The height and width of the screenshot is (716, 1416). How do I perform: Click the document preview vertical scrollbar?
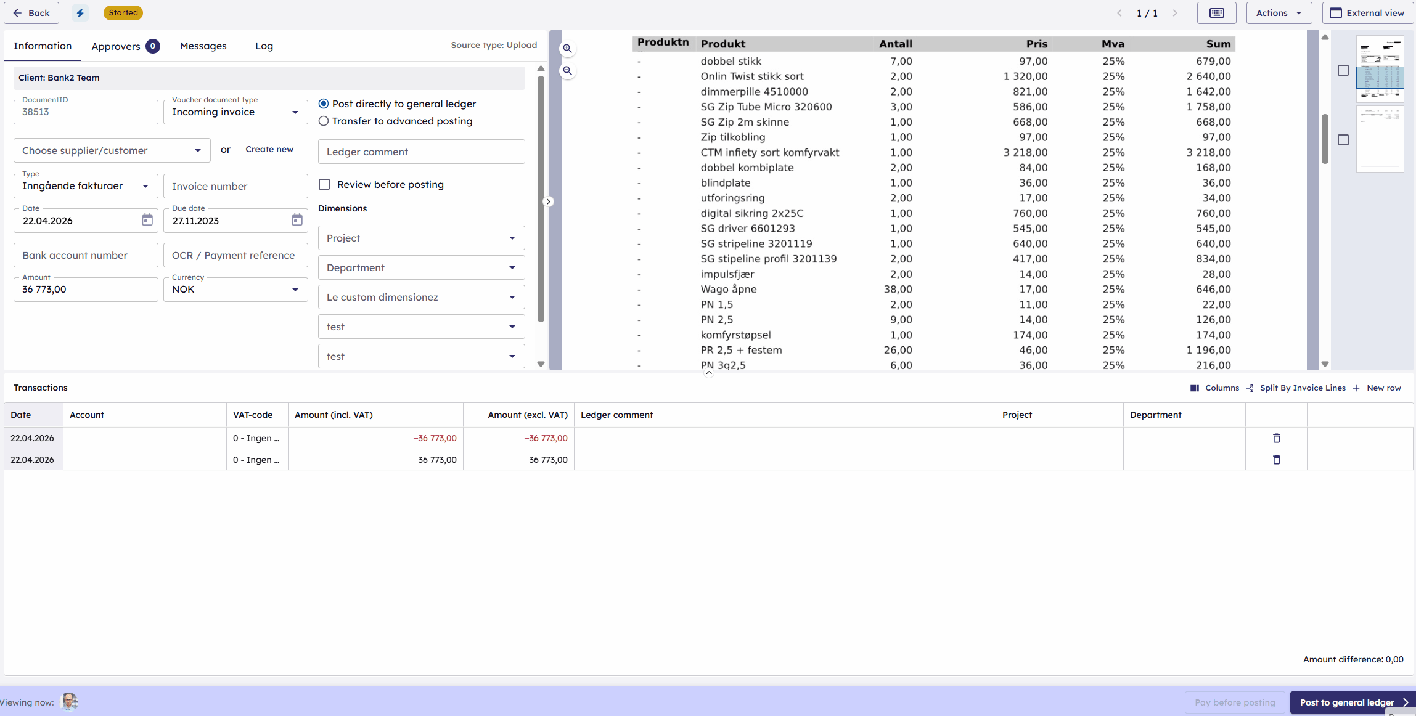click(x=1325, y=139)
